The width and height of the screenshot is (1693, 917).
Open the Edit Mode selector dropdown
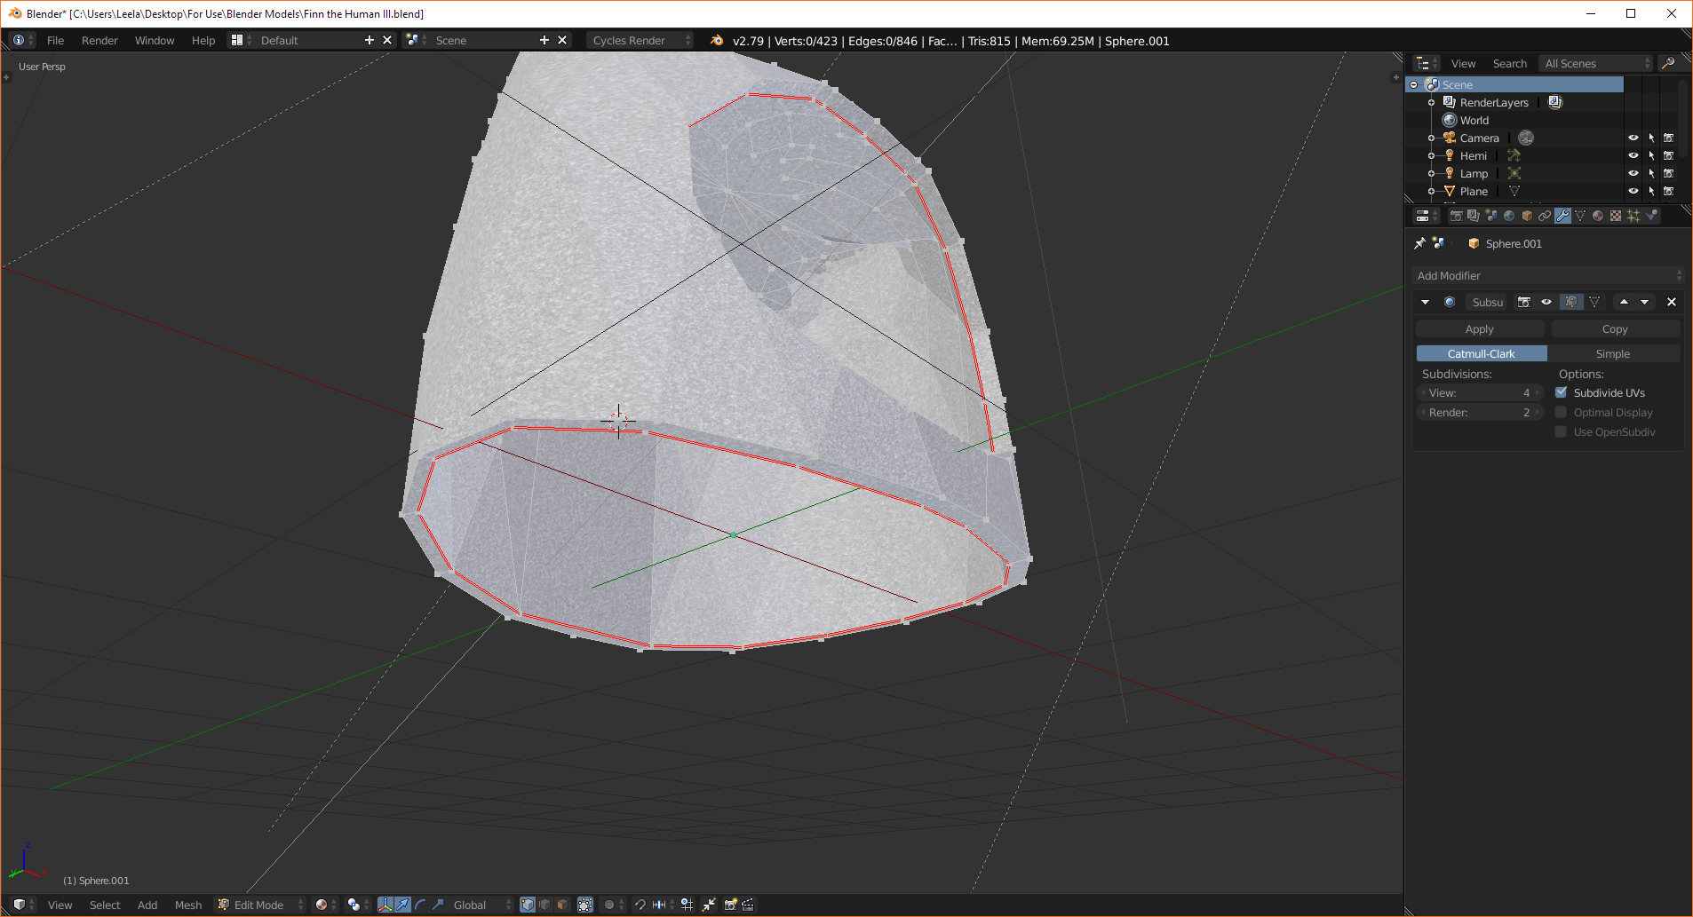point(260,905)
